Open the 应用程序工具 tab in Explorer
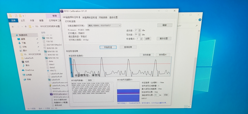Screen dimensions: 248x114 click(55, 20)
